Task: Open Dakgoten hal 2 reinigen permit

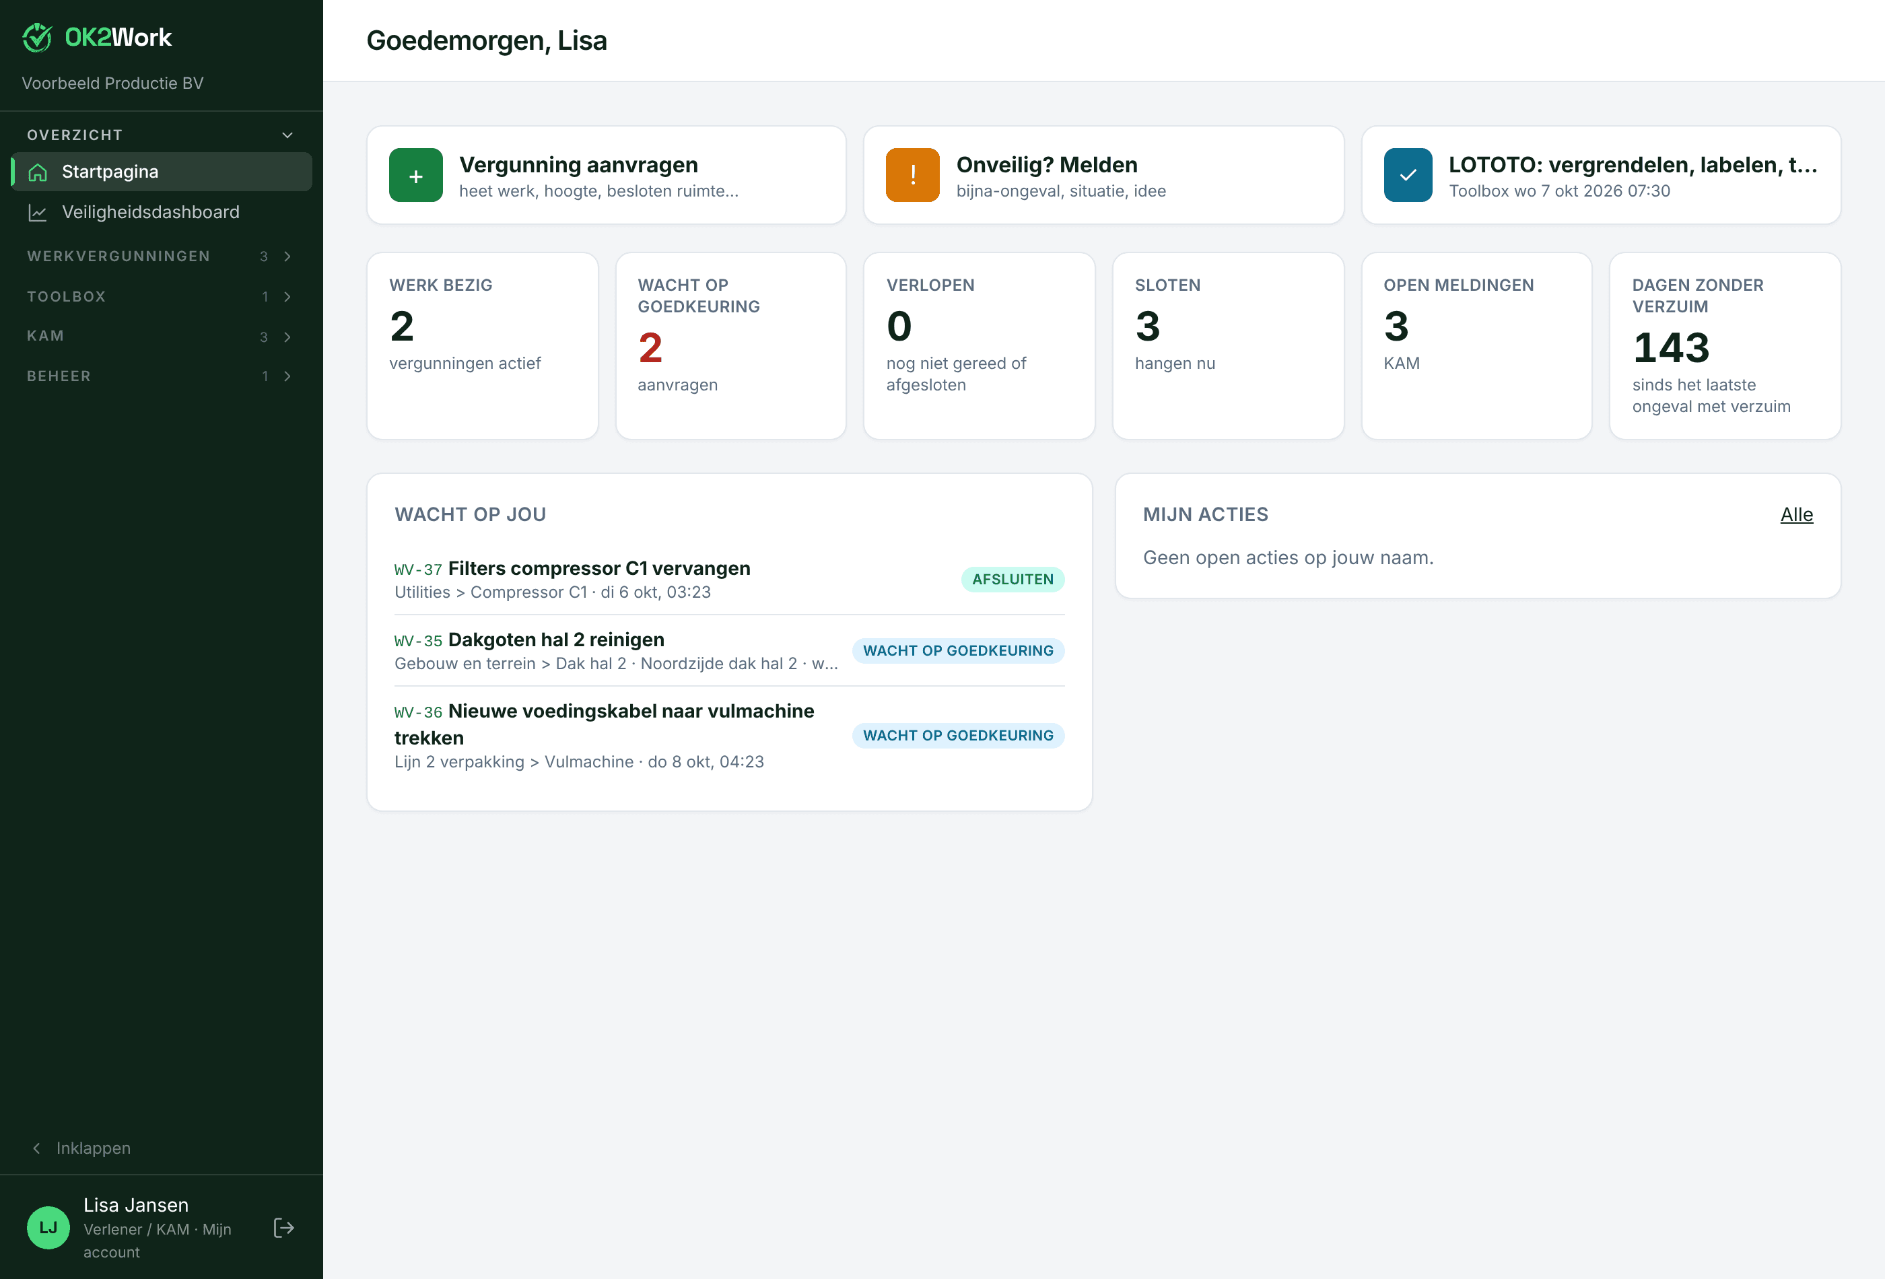Action: (557, 640)
